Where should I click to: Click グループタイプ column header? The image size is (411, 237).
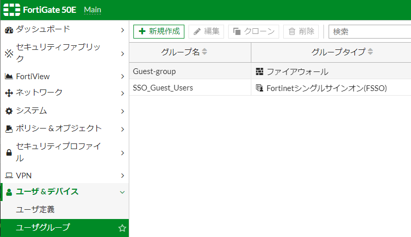click(x=331, y=52)
